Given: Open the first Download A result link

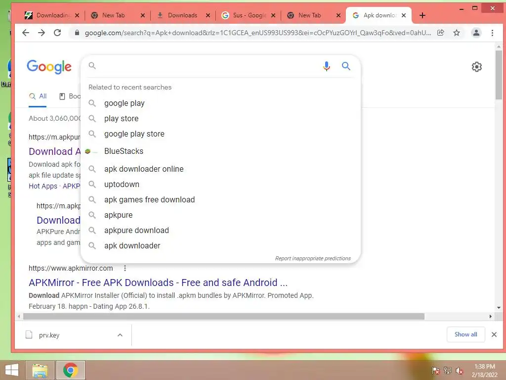Looking at the screenshot, I should (x=54, y=151).
